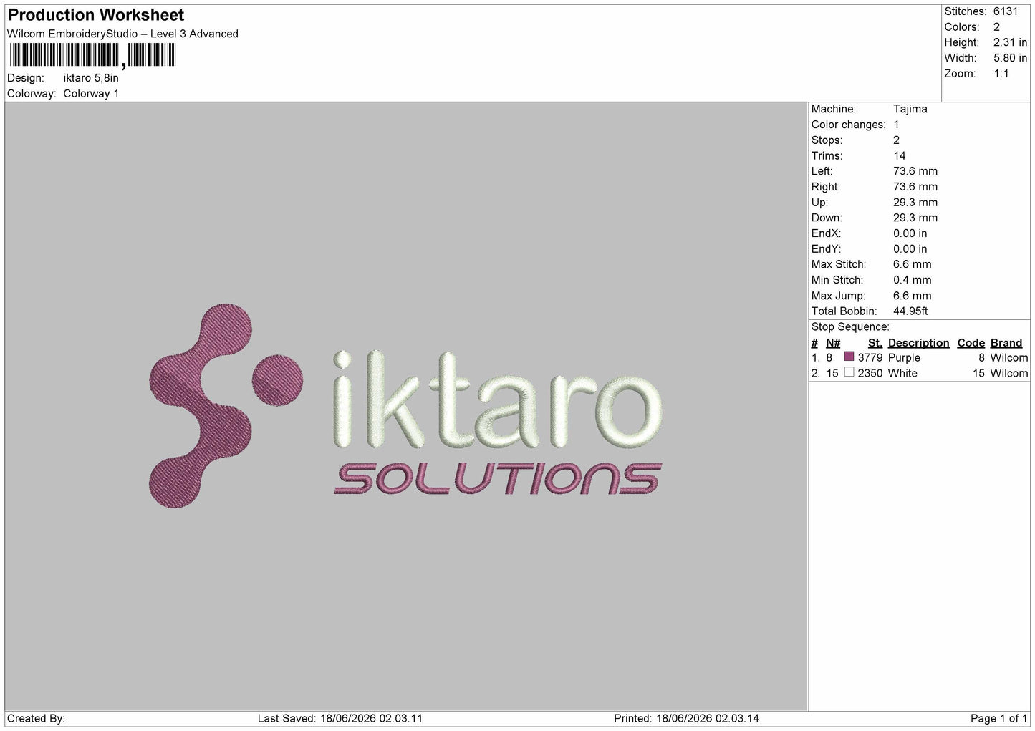Click the Machine value Tajima

910,109
